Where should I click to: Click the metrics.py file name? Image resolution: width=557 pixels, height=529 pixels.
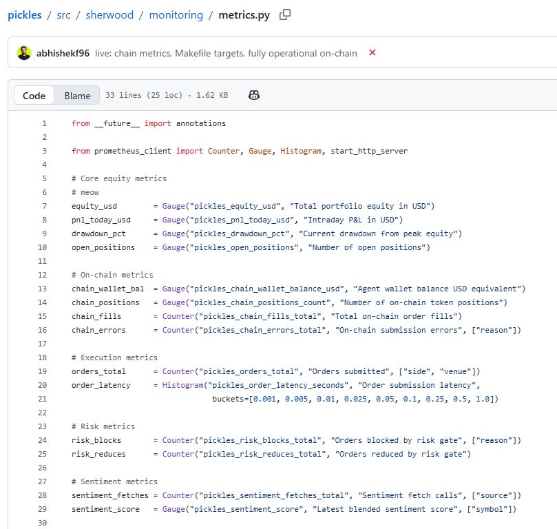click(x=244, y=15)
